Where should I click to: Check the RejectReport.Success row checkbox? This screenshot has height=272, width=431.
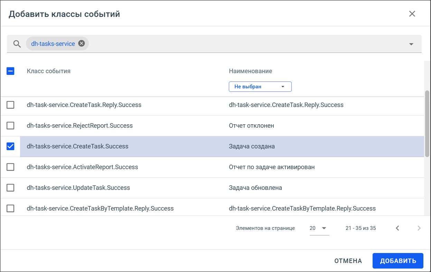pos(10,126)
